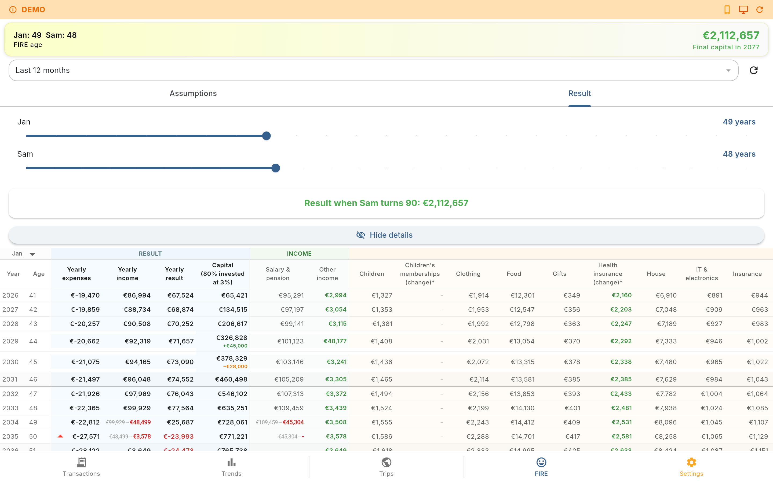Switch to desktop monitor preview icon

743,10
